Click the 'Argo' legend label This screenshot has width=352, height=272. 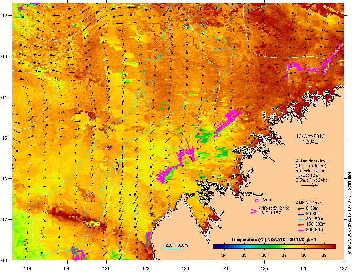[266, 200]
